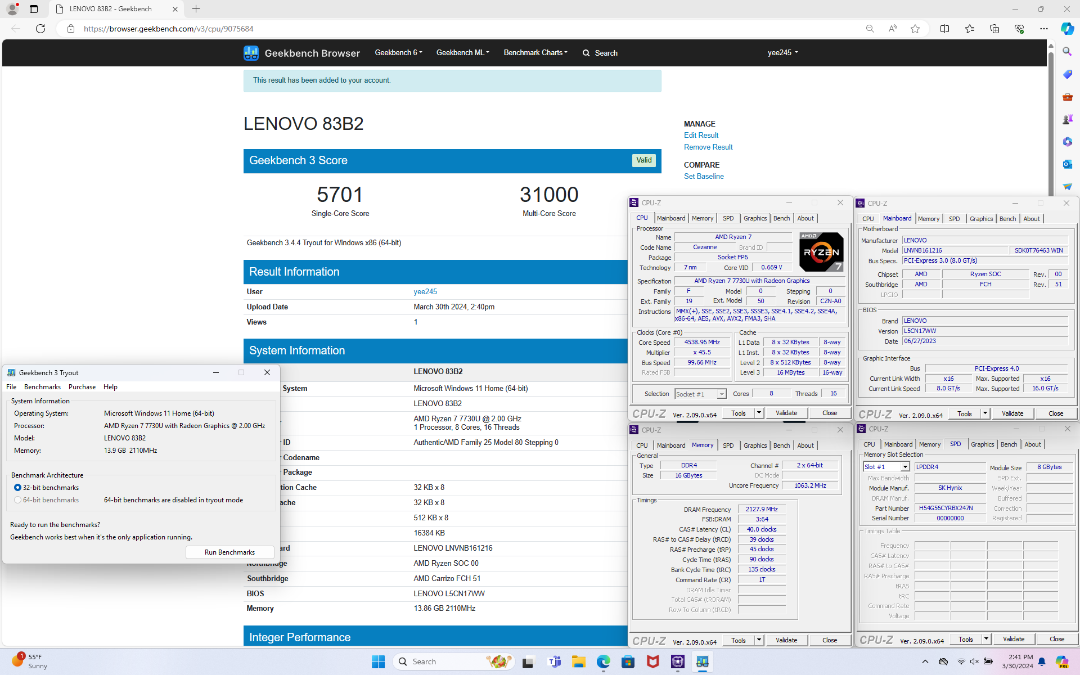Open Geekbench taskbar icon
Screen dimensions: 1080x675
pos(703,661)
